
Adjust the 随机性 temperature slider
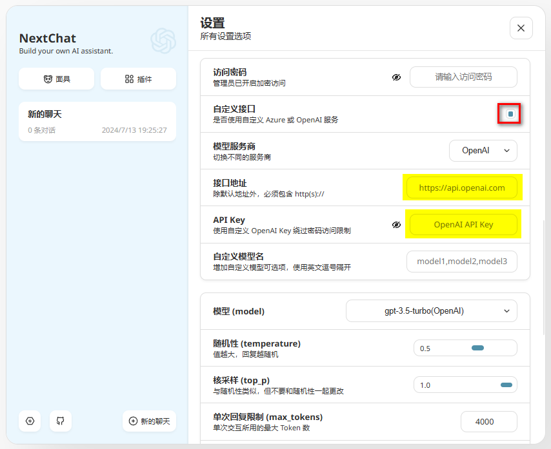pyautogui.click(x=477, y=348)
